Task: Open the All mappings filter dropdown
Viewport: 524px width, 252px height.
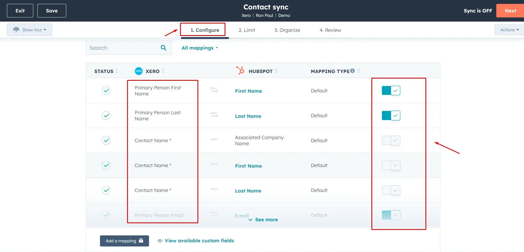Action: click(x=200, y=48)
